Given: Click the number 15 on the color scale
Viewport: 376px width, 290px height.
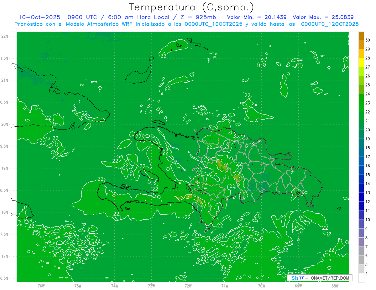Looking at the screenshot, I should 368,175.
